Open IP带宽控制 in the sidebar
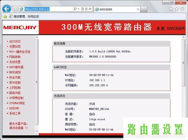Image resolution: width=188 pixels, height=140 pixels. [16, 98]
